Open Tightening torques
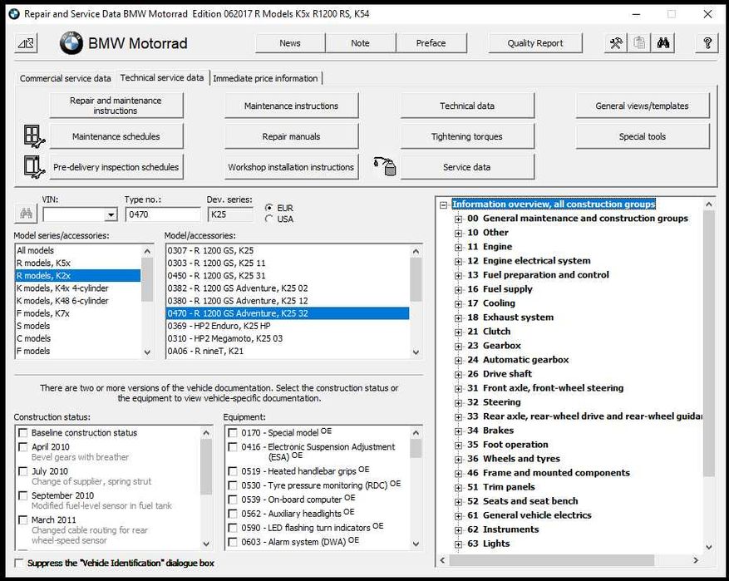729x581 pixels. click(x=467, y=136)
